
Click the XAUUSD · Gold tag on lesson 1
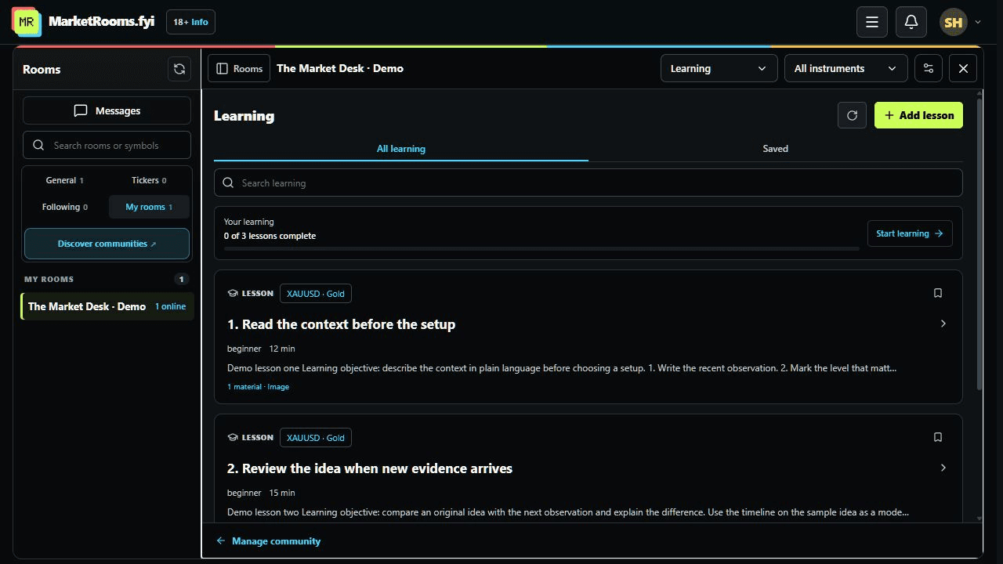coord(316,294)
